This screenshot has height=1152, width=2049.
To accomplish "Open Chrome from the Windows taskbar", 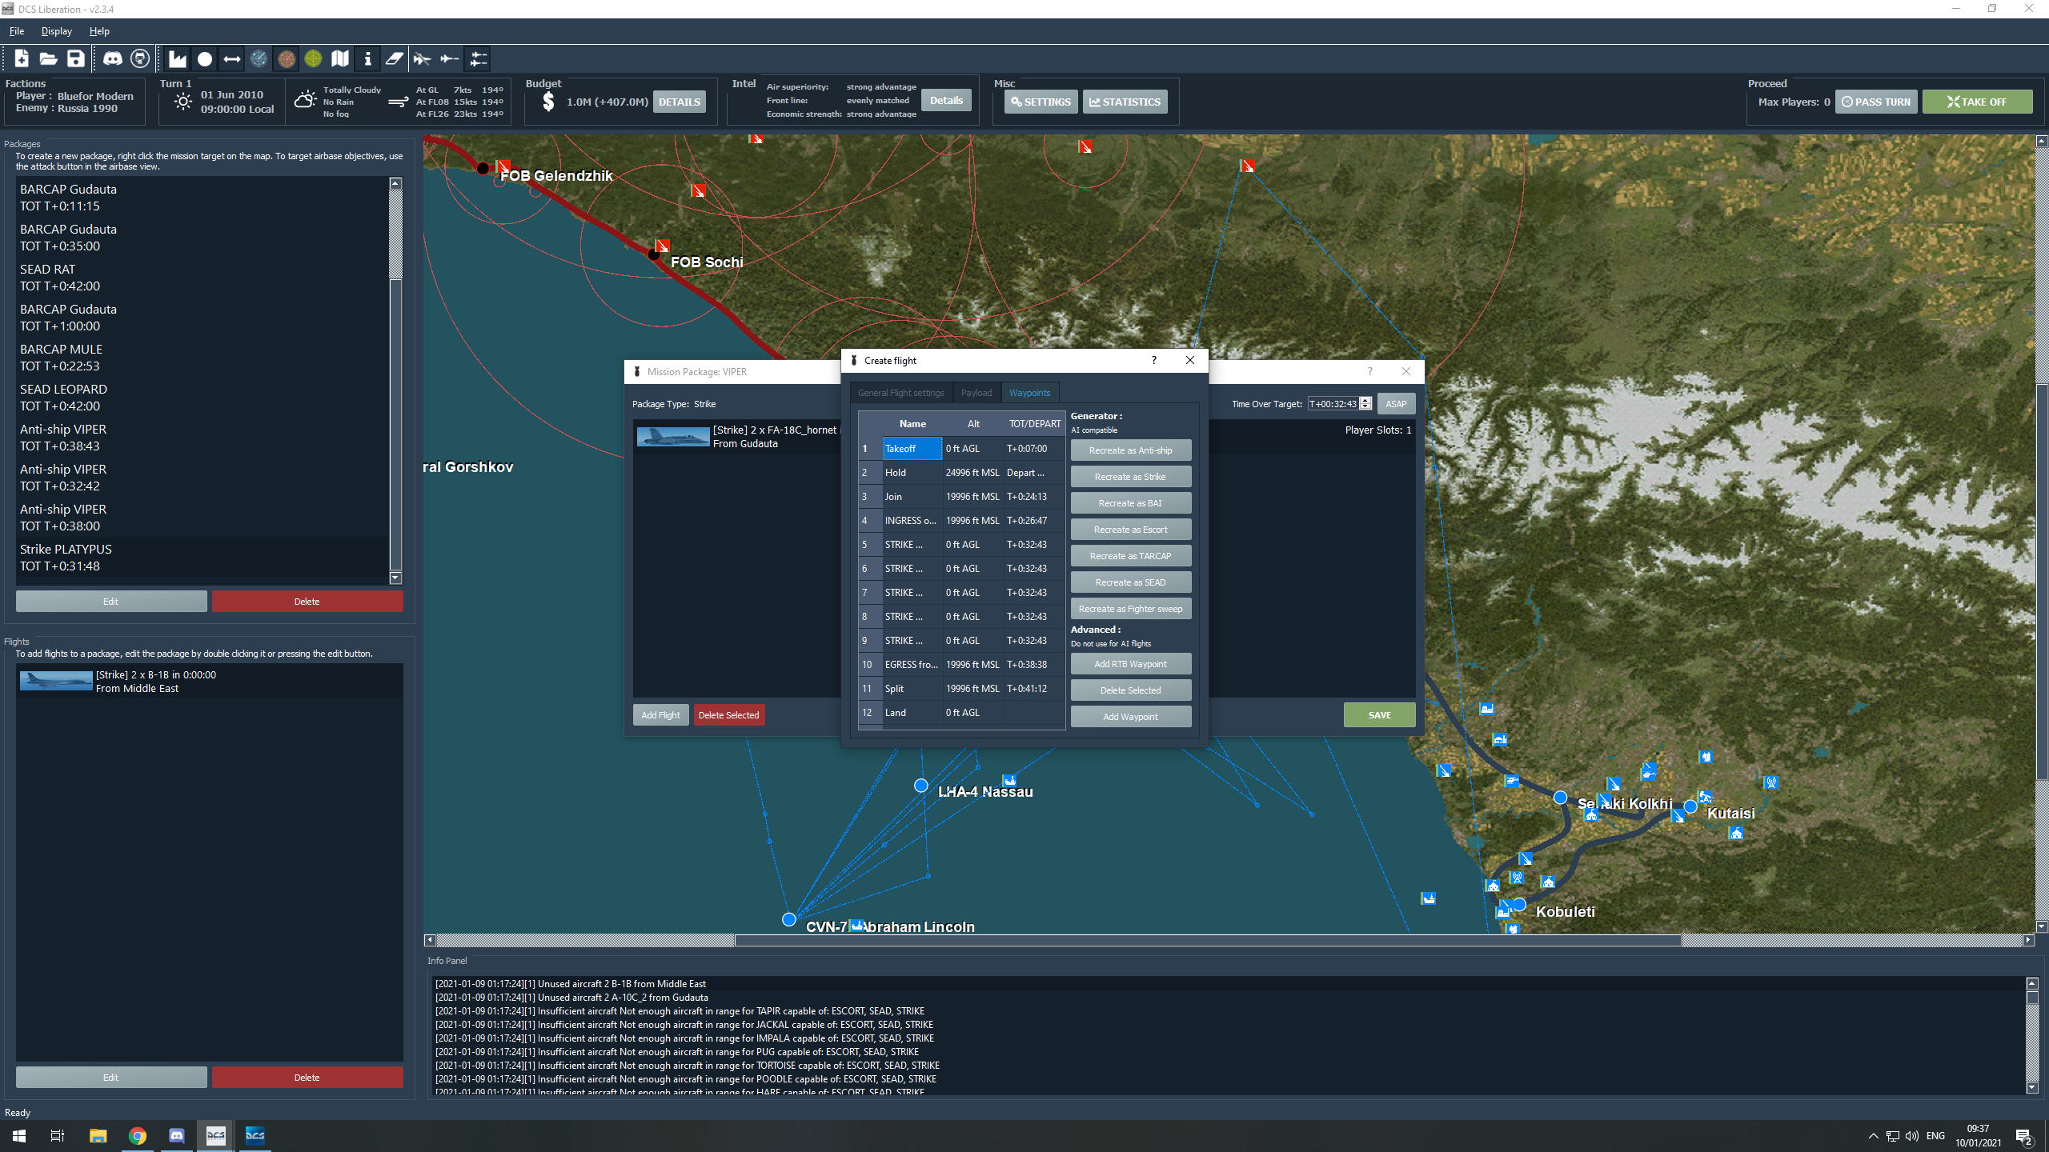I will point(138,1135).
